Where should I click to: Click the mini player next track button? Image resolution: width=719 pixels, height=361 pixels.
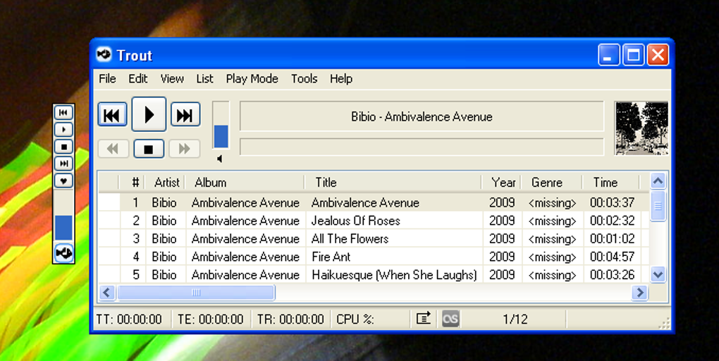[x=63, y=164]
